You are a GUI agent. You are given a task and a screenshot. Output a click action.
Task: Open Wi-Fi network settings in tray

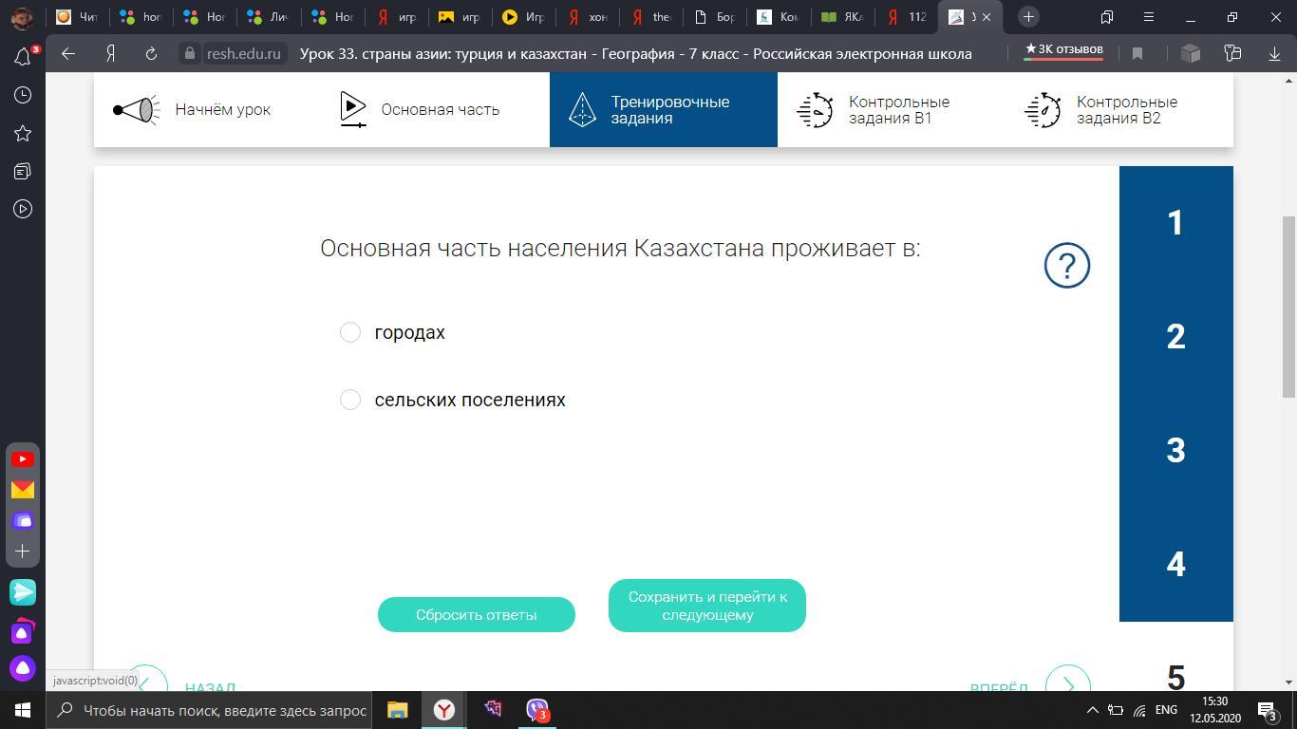[x=1139, y=710]
